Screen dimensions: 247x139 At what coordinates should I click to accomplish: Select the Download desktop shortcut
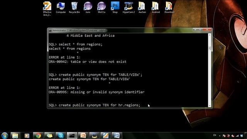pyautogui.click(x=169, y=8)
